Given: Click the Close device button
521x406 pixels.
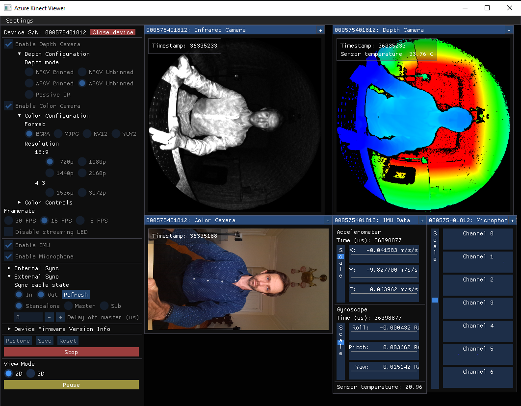Looking at the screenshot, I should [x=113, y=32].
